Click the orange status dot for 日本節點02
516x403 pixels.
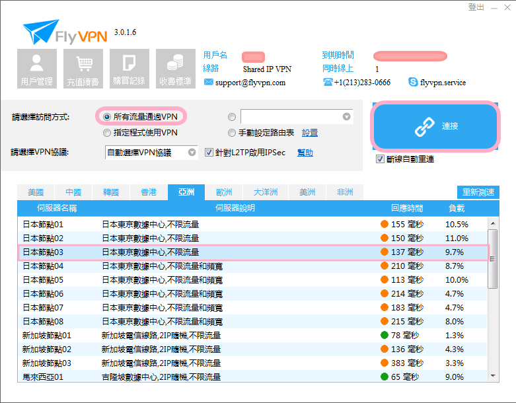pos(384,238)
